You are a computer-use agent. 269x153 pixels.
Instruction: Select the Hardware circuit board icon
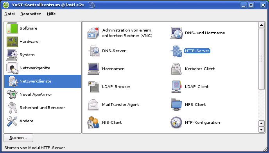click(12, 42)
